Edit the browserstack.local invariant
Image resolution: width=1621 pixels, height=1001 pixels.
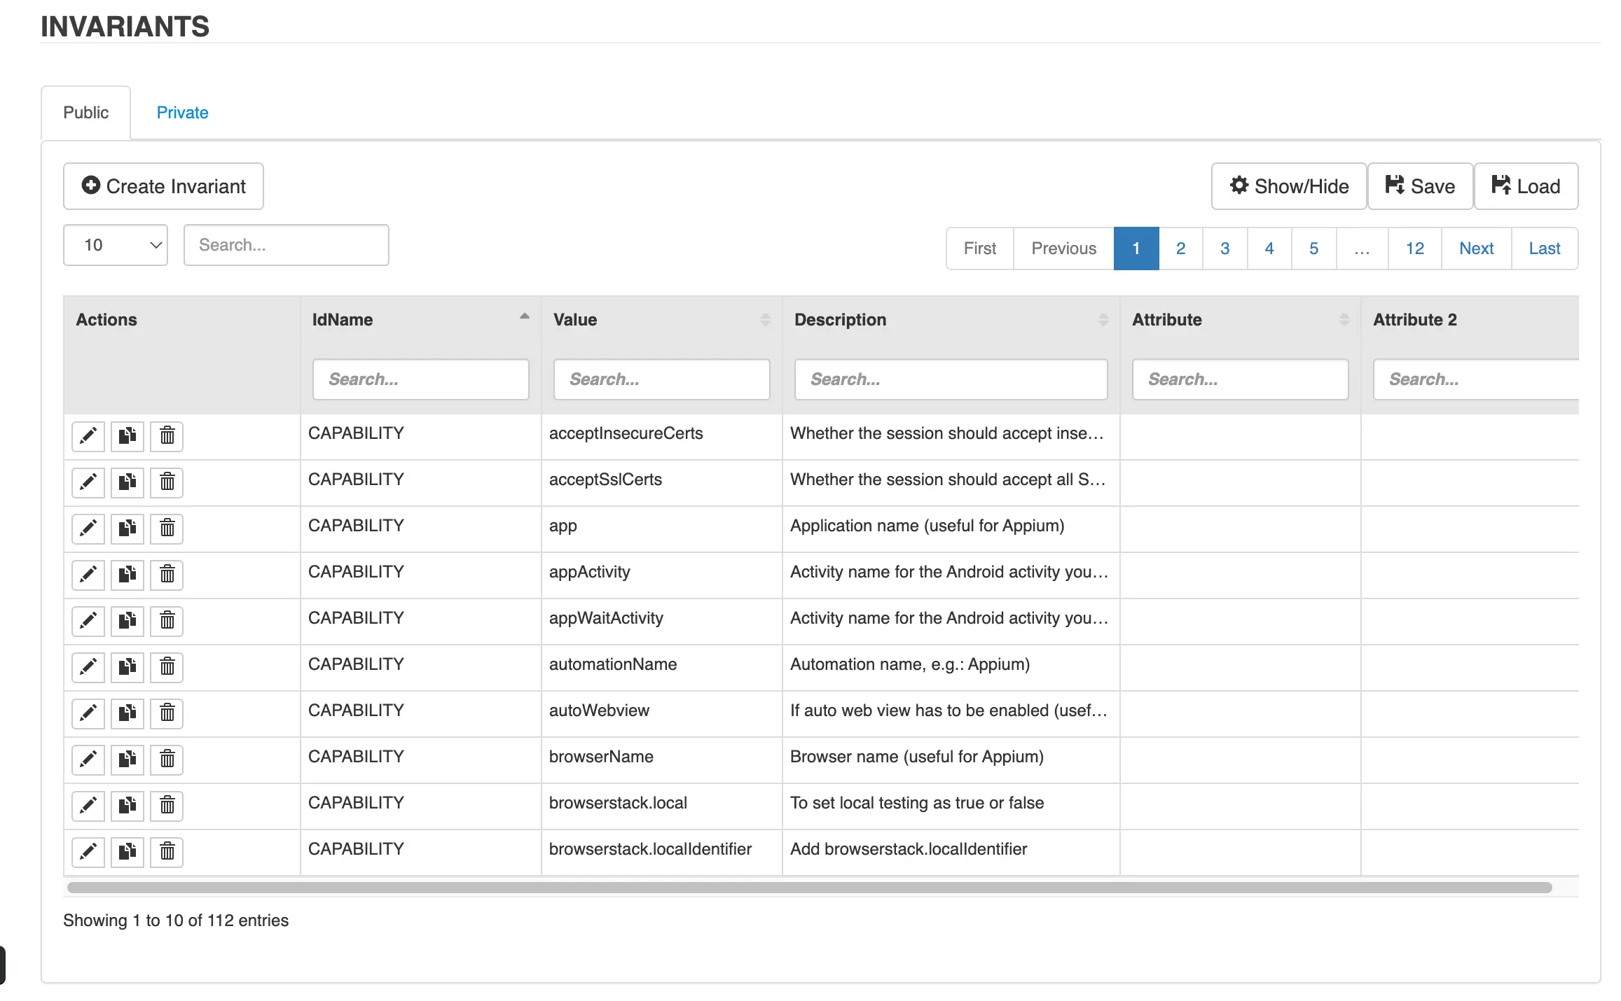click(x=88, y=806)
